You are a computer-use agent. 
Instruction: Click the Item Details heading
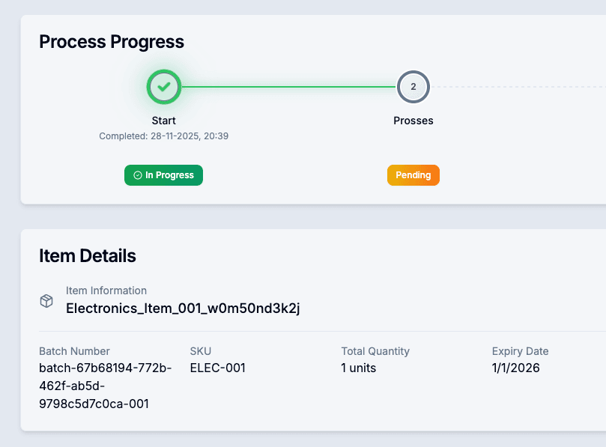pos(88,256)
